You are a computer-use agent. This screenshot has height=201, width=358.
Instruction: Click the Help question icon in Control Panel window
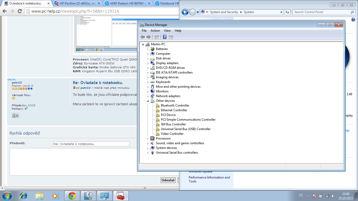click(353, 20)
